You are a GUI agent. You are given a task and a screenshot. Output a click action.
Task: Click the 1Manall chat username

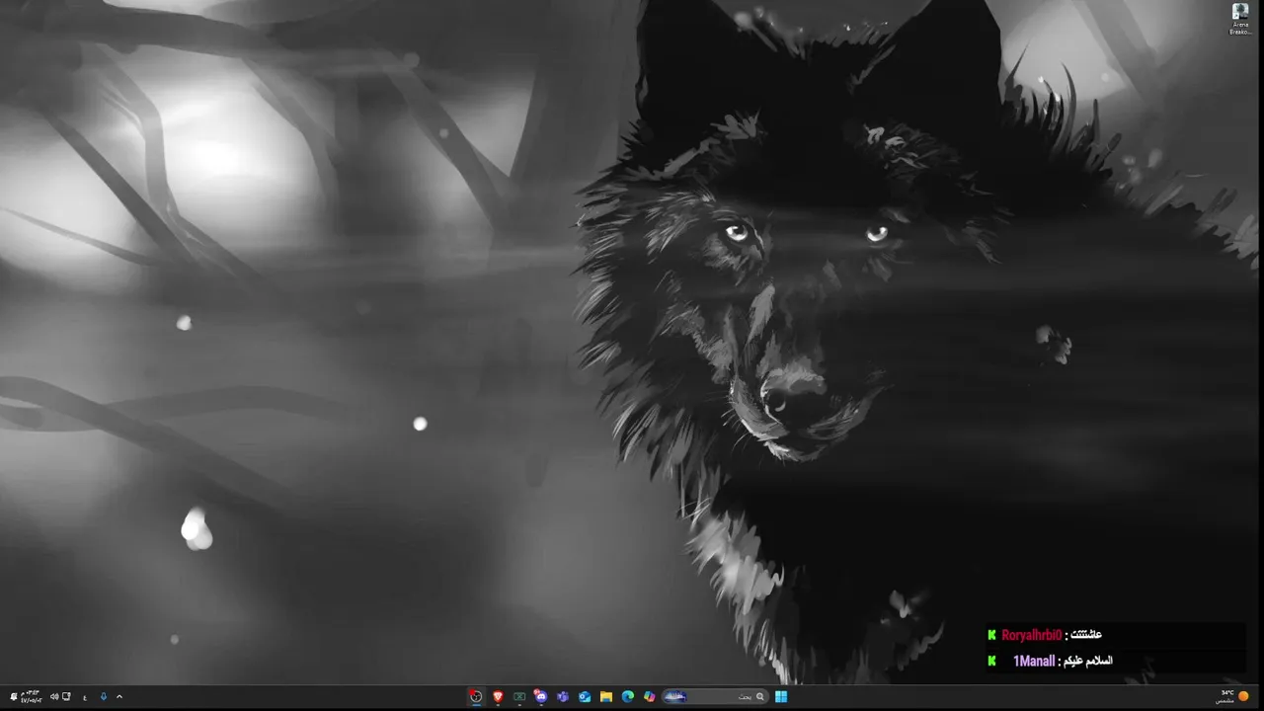click(1034, 661)
